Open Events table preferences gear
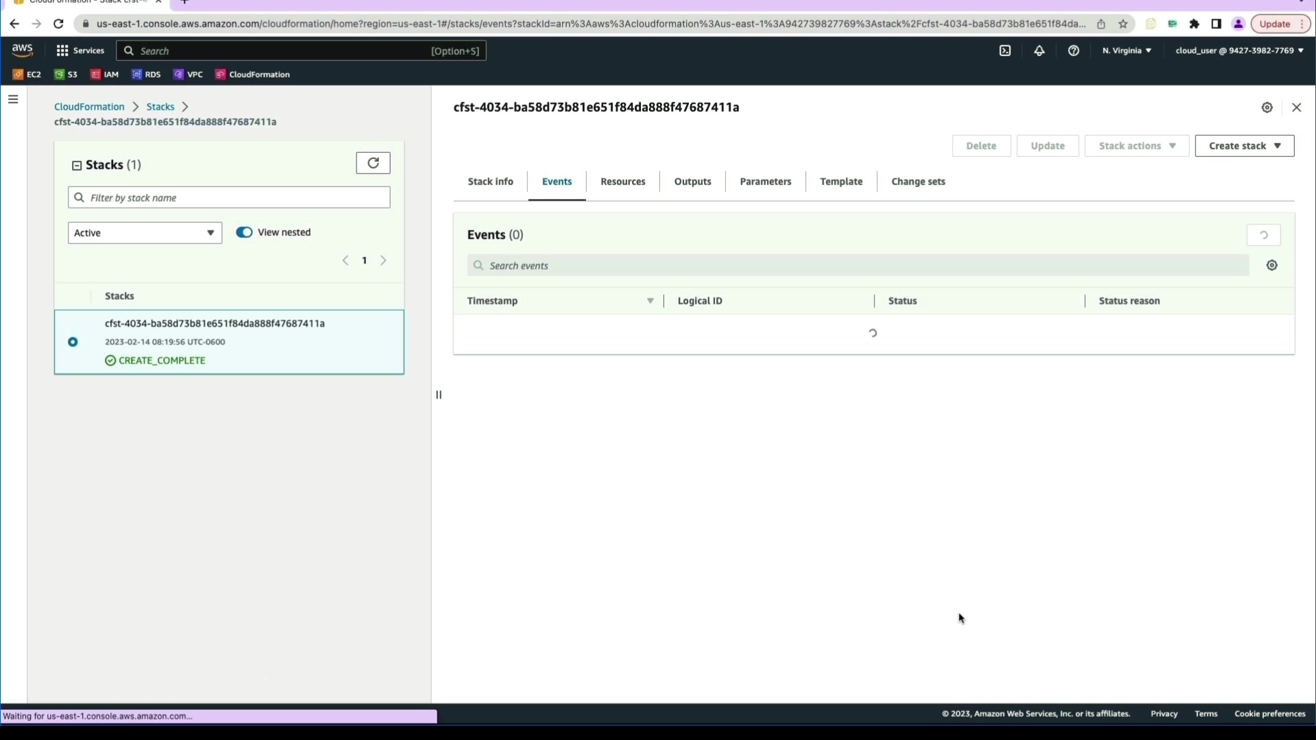The height and width of the screenshot is (740, 1316). point(1271,266)
